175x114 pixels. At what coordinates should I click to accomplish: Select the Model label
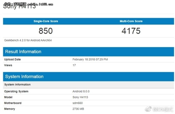(x=8, y=97)
